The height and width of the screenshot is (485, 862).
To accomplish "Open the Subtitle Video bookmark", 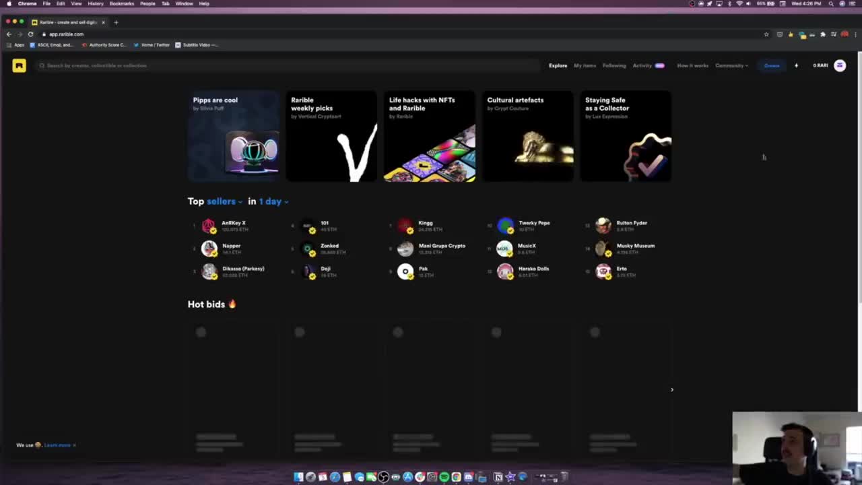I will click(x=197, y=45).
